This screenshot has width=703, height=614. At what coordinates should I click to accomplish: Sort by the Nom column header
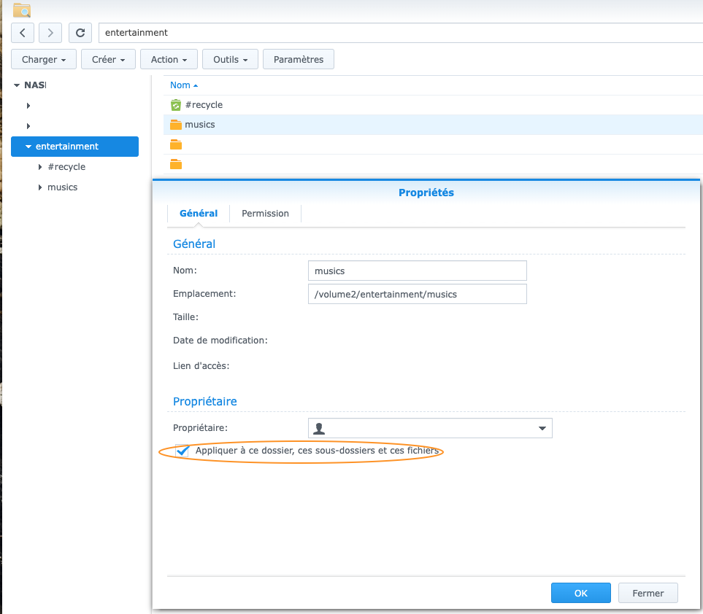[x=180, y=85]
